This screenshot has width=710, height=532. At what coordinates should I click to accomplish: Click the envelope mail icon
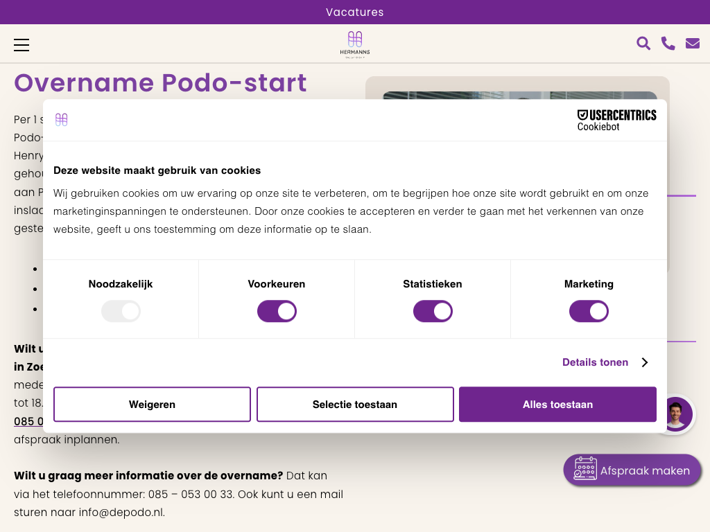[x=692, y=44]
